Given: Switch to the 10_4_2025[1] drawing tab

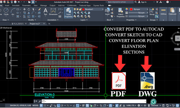Looking at the screenshot, I should 18,24.
